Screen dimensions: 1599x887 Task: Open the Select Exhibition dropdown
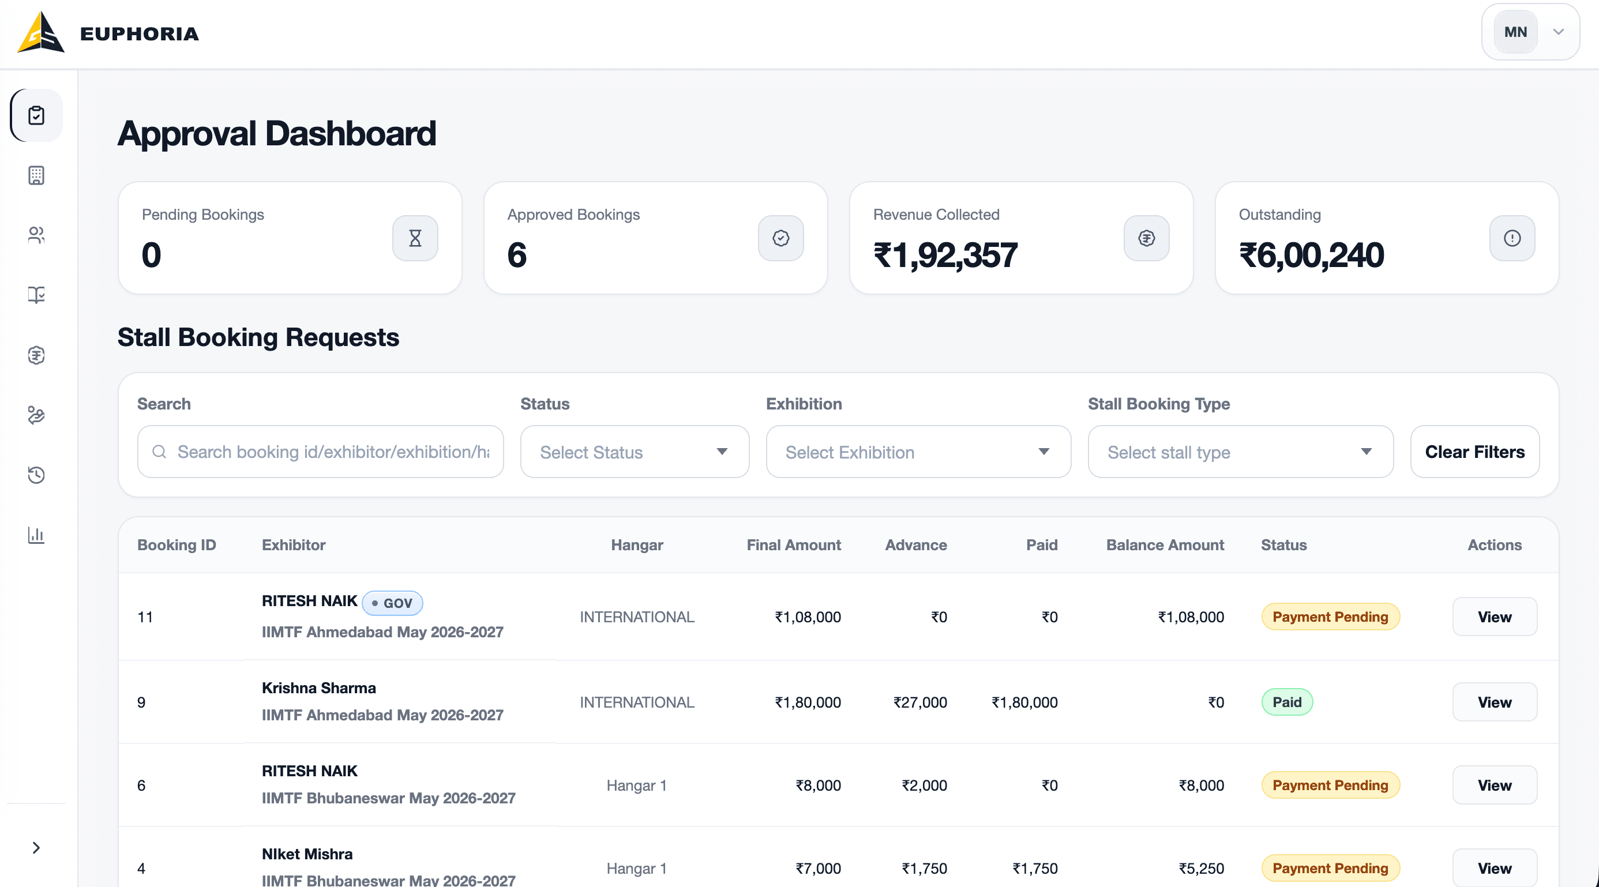click(918, 452)
